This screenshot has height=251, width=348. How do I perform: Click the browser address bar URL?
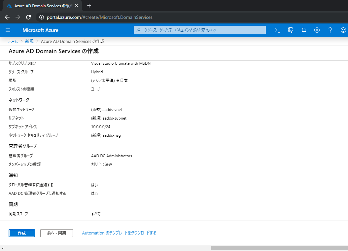[x=99, y=17]
